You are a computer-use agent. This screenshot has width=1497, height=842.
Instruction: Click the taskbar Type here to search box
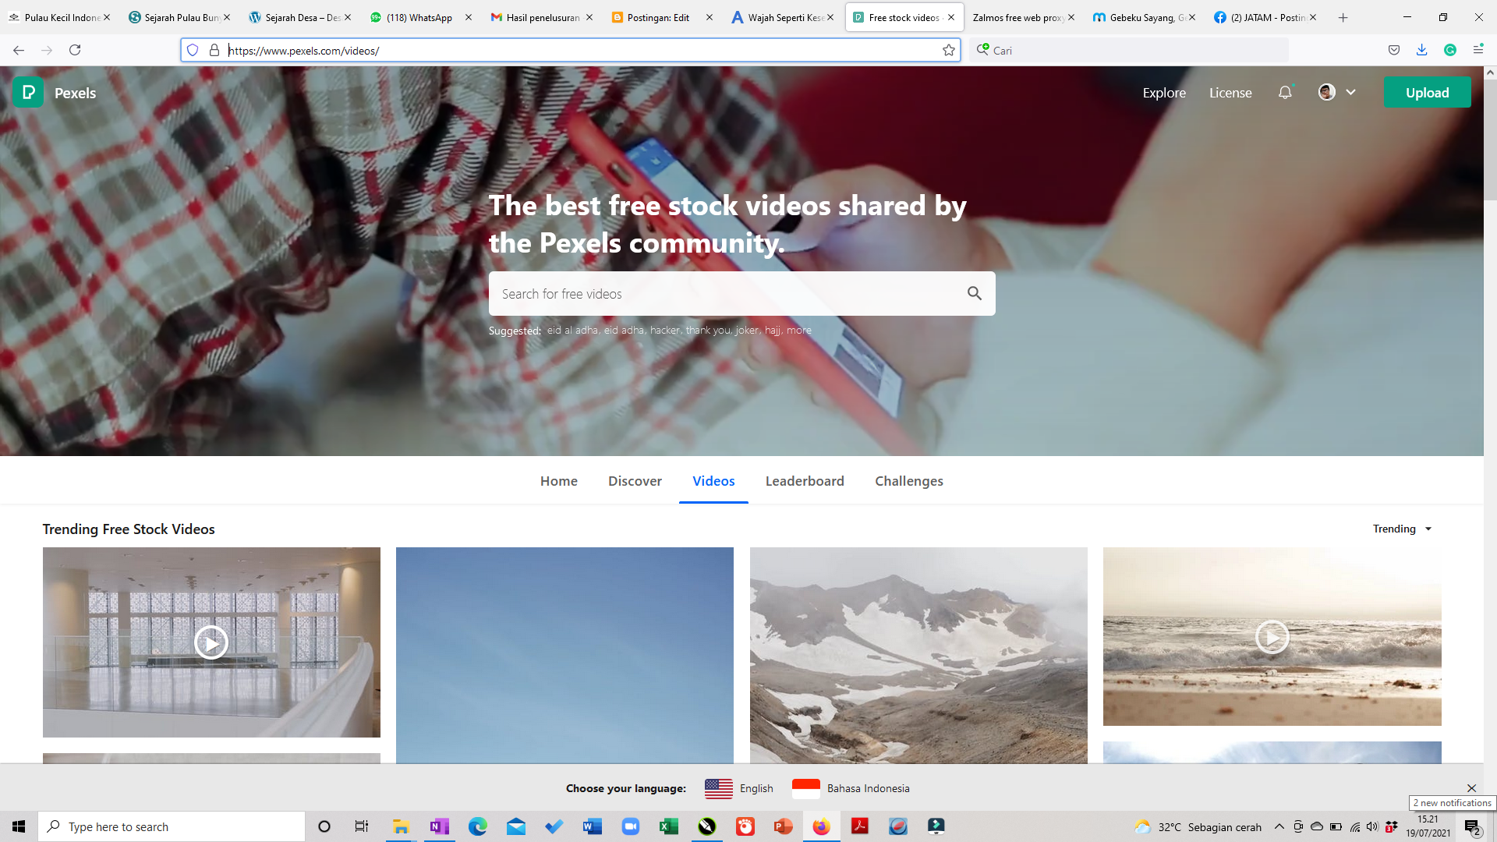point(172,826)
